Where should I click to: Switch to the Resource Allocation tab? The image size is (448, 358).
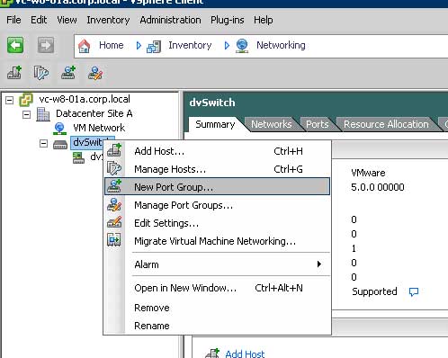pos(386,124)
